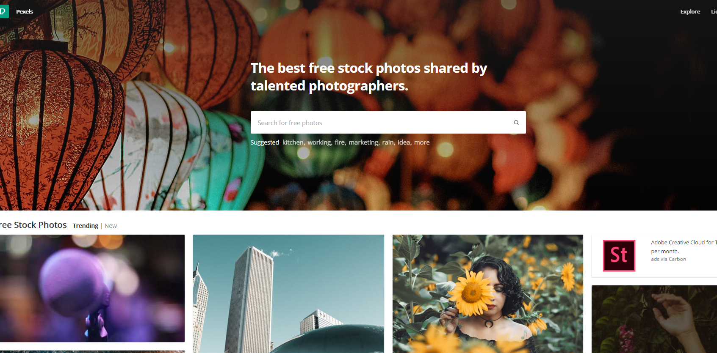Viewport: 717px width, 353px height.
Task: Select the suggested term 'working'
Action: point(319,142)
